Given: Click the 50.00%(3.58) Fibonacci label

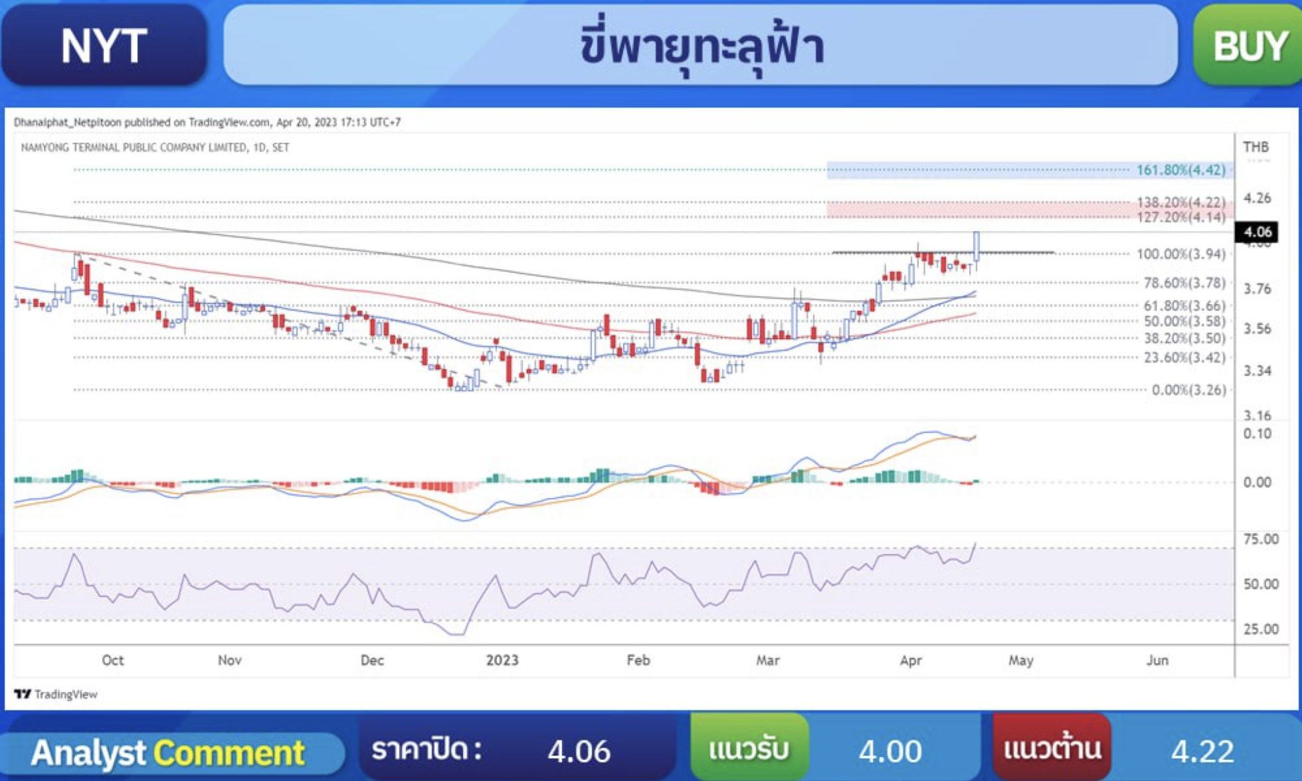Looking at the screenshot, I should tap(1184, 321).
